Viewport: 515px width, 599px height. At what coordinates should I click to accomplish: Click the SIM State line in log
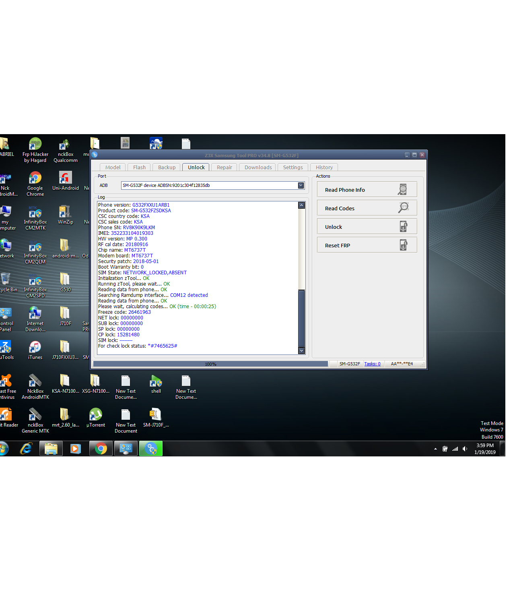(x=142, y=273)
